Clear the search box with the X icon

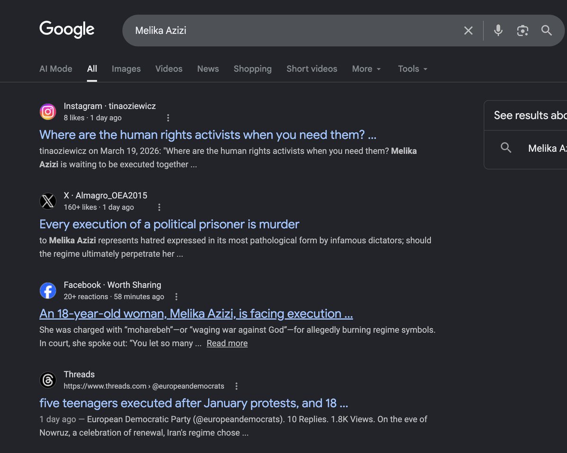468,31
